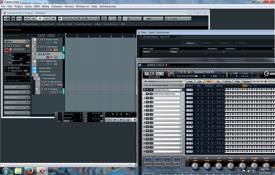
Task: Select the Zoom magnifier tool
Action: point(79,19)
